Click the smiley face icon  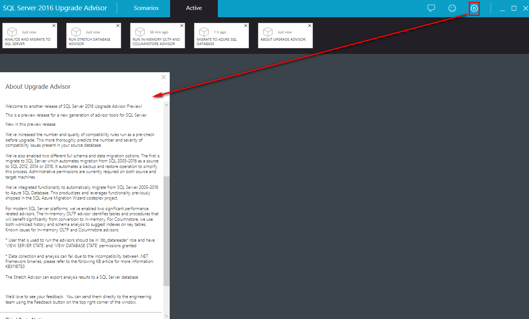(452, 8)
